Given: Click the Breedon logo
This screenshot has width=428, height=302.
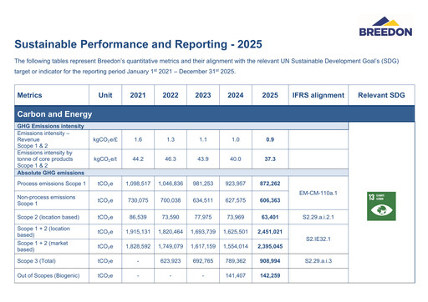Looking at the screenshot, I should [x=385, y=27].
